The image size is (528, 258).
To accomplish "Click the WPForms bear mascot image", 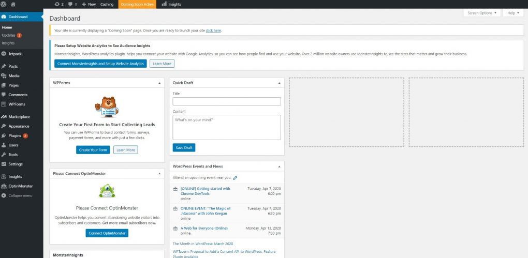I will click(x=107, y=107).
